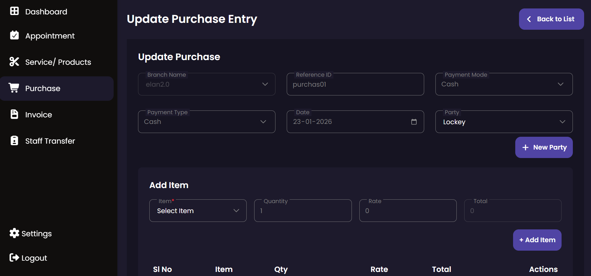Click the Appointment calendar-check icon
The height and width of the screenshot is (276, 591).
(14, 35)
